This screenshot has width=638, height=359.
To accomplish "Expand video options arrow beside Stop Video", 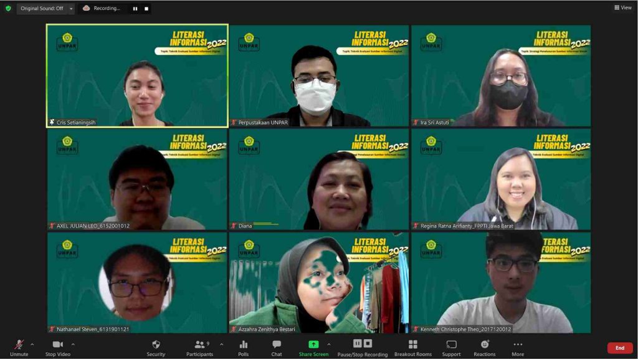I will [73, 344].
